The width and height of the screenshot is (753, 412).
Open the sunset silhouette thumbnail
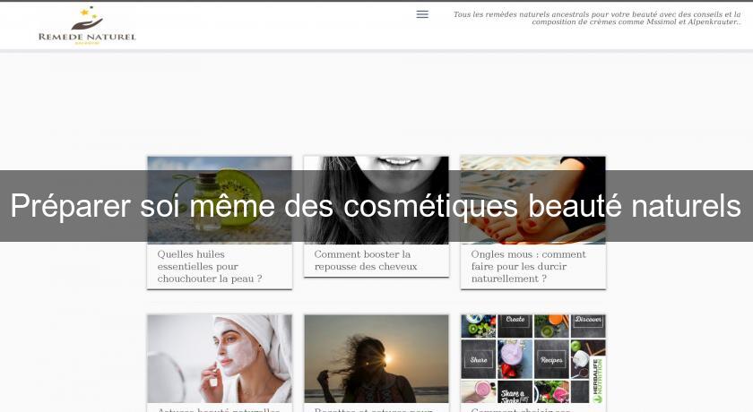376,359
